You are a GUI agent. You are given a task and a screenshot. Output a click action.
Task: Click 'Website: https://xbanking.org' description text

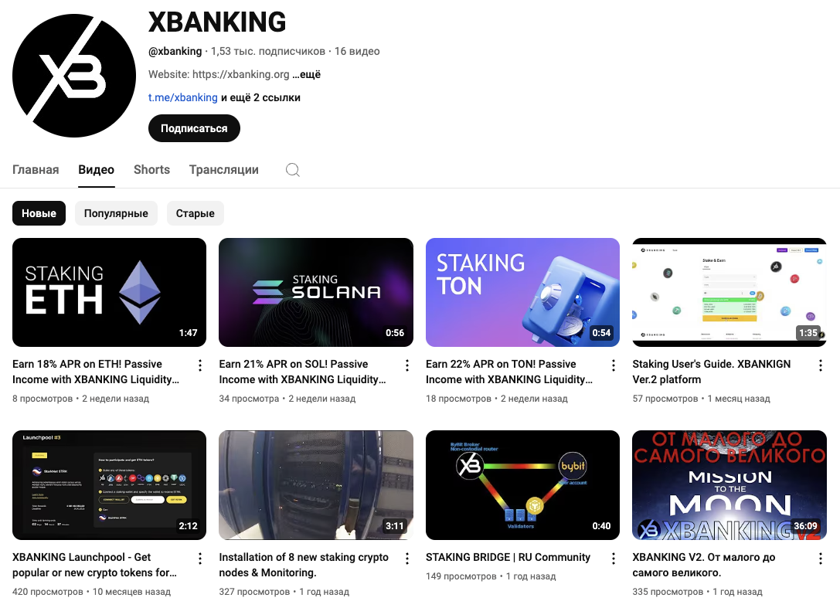point(219,74)
